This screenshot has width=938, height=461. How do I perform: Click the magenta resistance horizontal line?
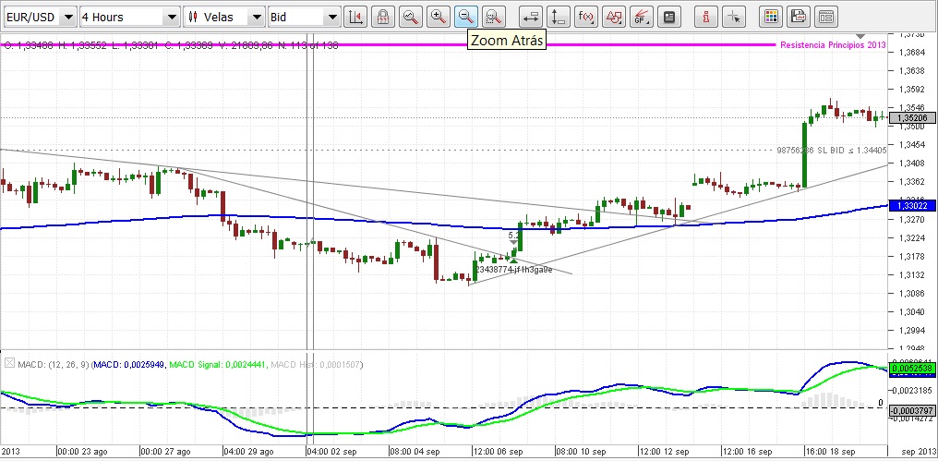point(389,45)
